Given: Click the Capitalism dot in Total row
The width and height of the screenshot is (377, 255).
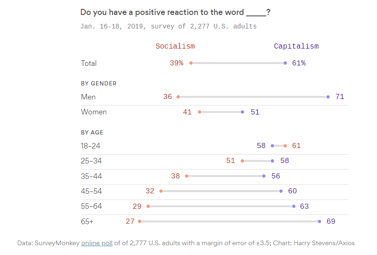Looking at the screenshot, I should [x=285, y=63].
